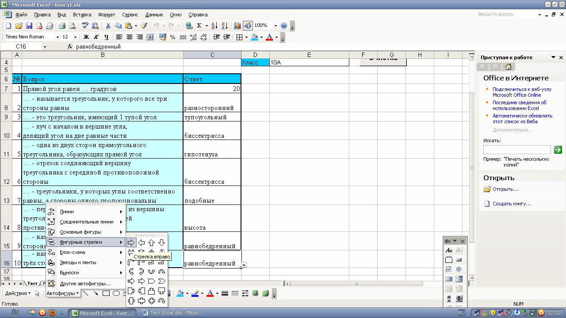Sort descending with the Я-А icon

225,26
